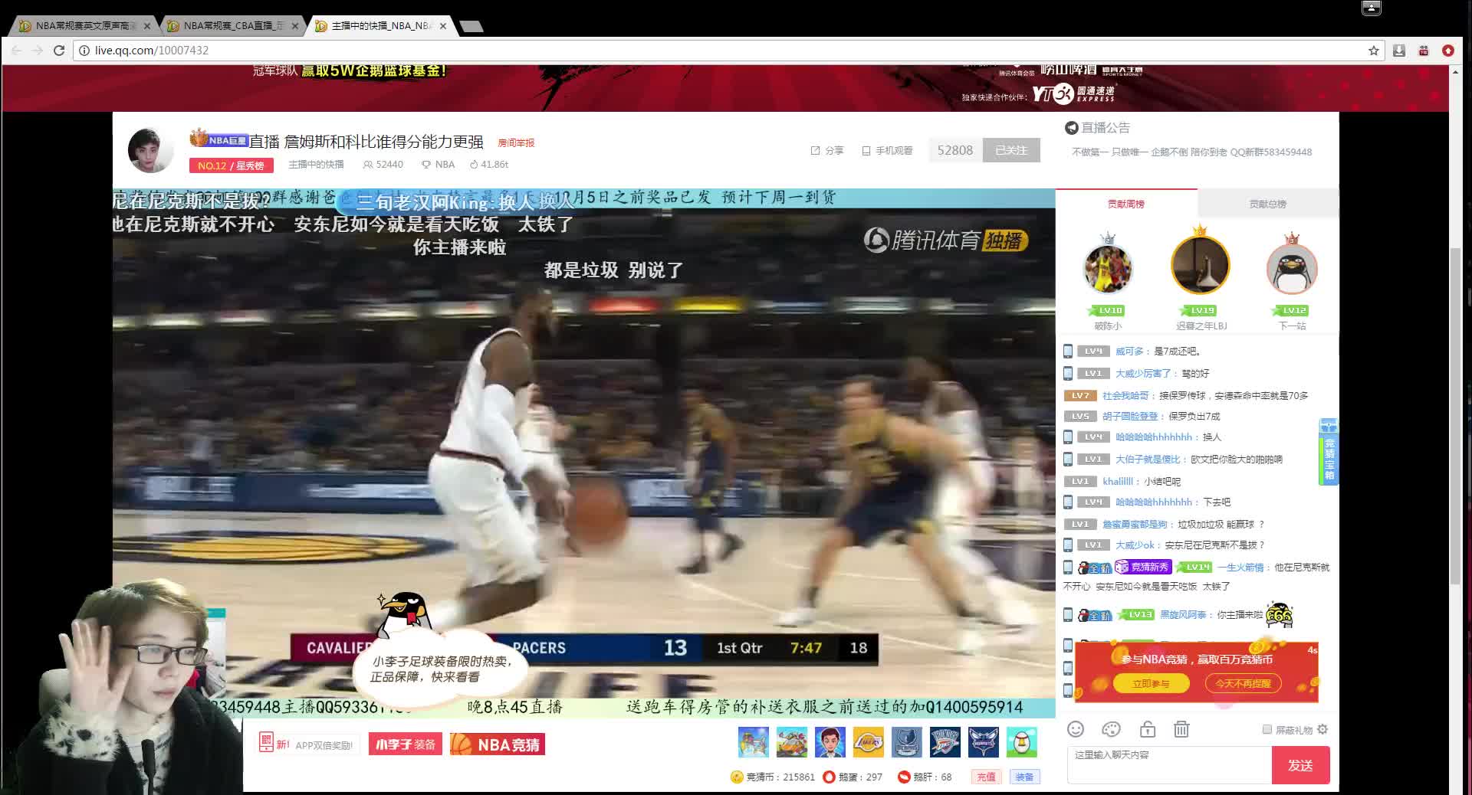Click the 房间举报 report link
Screen dimensions: 1472x795
click(516, 142)
